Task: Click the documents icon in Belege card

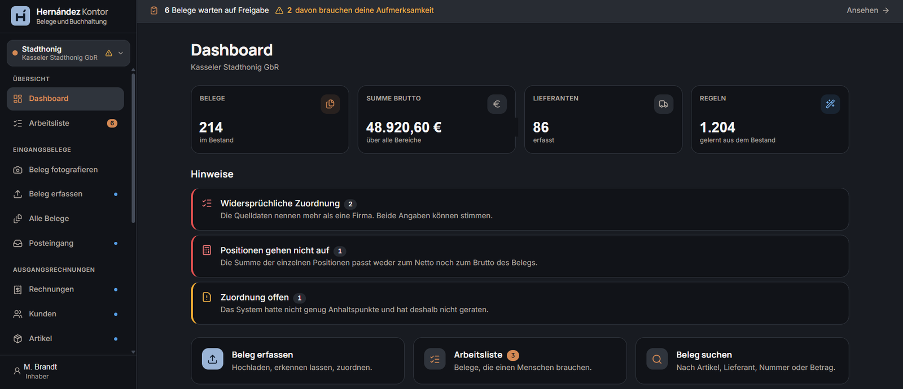Action: 330,104
